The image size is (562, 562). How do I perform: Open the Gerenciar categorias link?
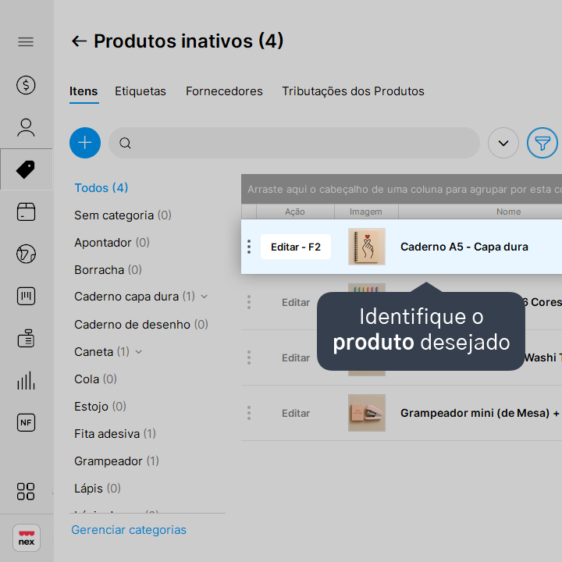(129, 530)
